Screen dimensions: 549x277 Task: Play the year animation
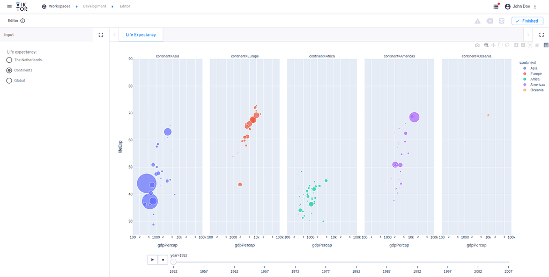pos(152,260)
